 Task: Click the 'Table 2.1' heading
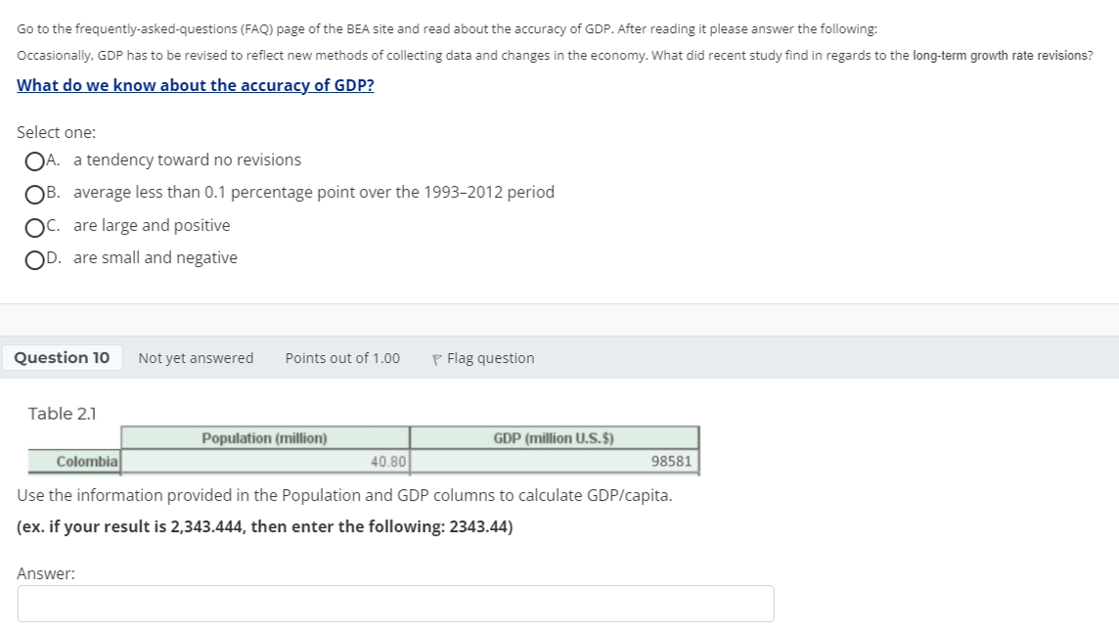click(x=62, y=414)
